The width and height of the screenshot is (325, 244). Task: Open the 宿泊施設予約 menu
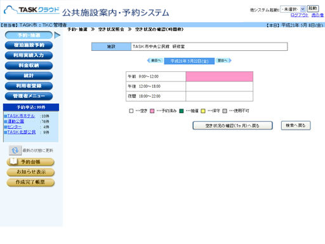point(29,45)
